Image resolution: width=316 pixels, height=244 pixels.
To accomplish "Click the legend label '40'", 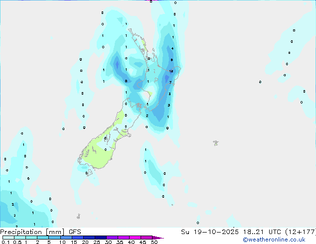I will (x=131, y=242).
